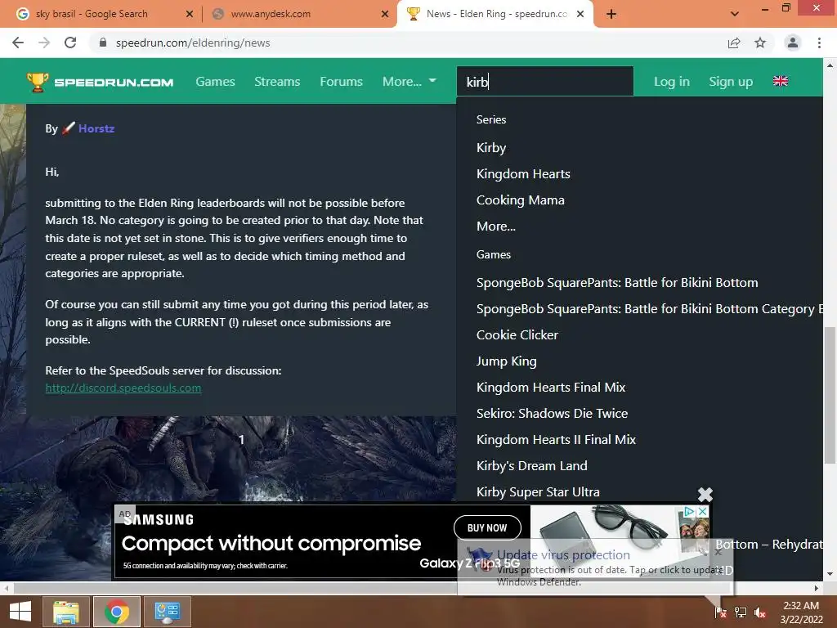The width and height of the screenshot is (837, 628).
Task: Open Streams in site navigation
Action: click(x=277, y=82)
